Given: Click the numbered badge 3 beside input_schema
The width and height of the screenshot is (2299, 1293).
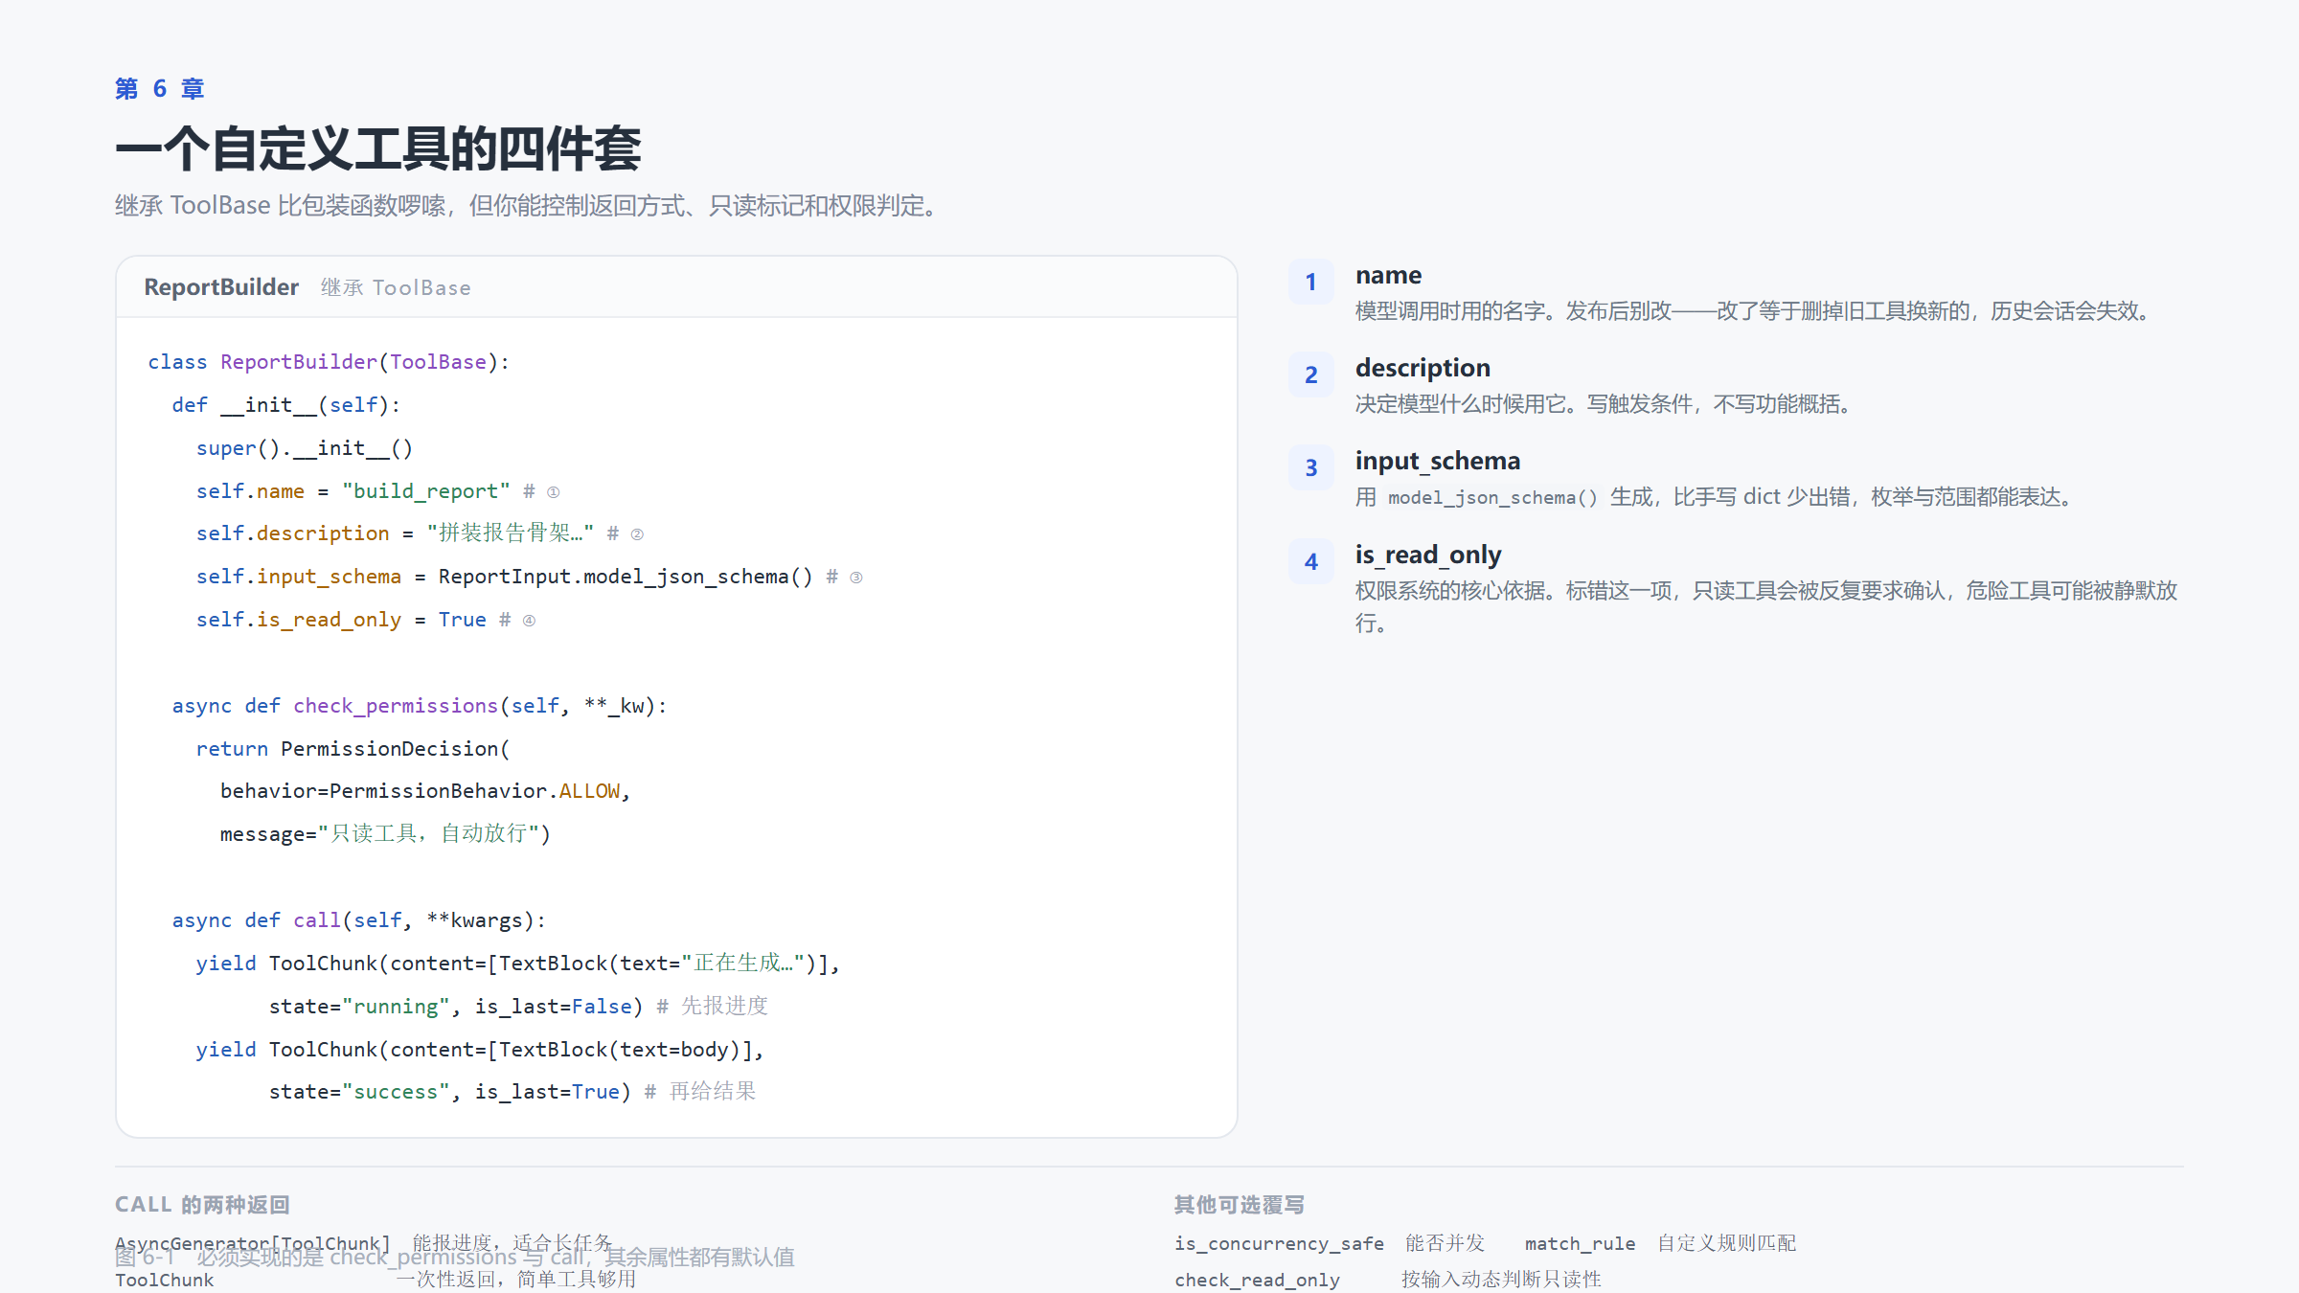Looking at the screenshot, I should 1310,468.
